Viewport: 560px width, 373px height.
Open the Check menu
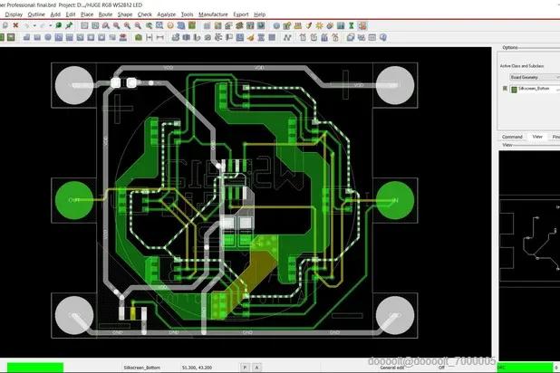[x=145, y=14]
